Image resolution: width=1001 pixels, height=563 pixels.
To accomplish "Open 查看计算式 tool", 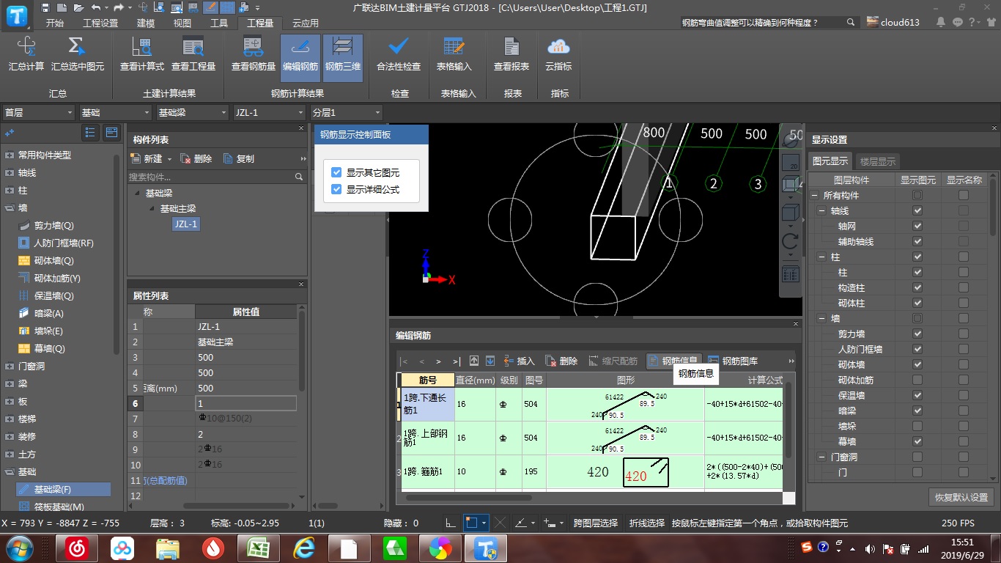I will (x=141, y=54).
